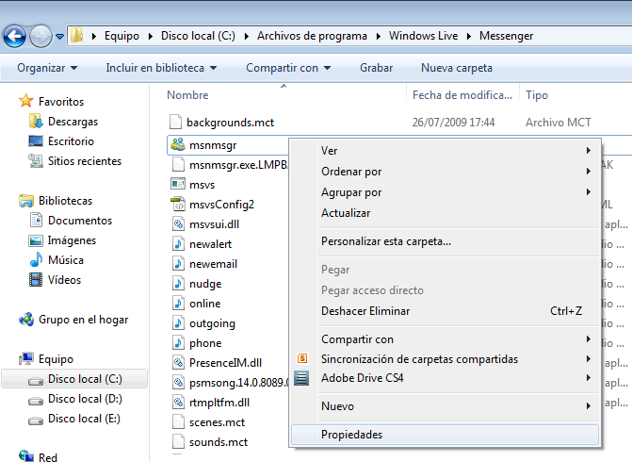
Task: Sort by Tipo column header
Action: (x=537, y=95)
